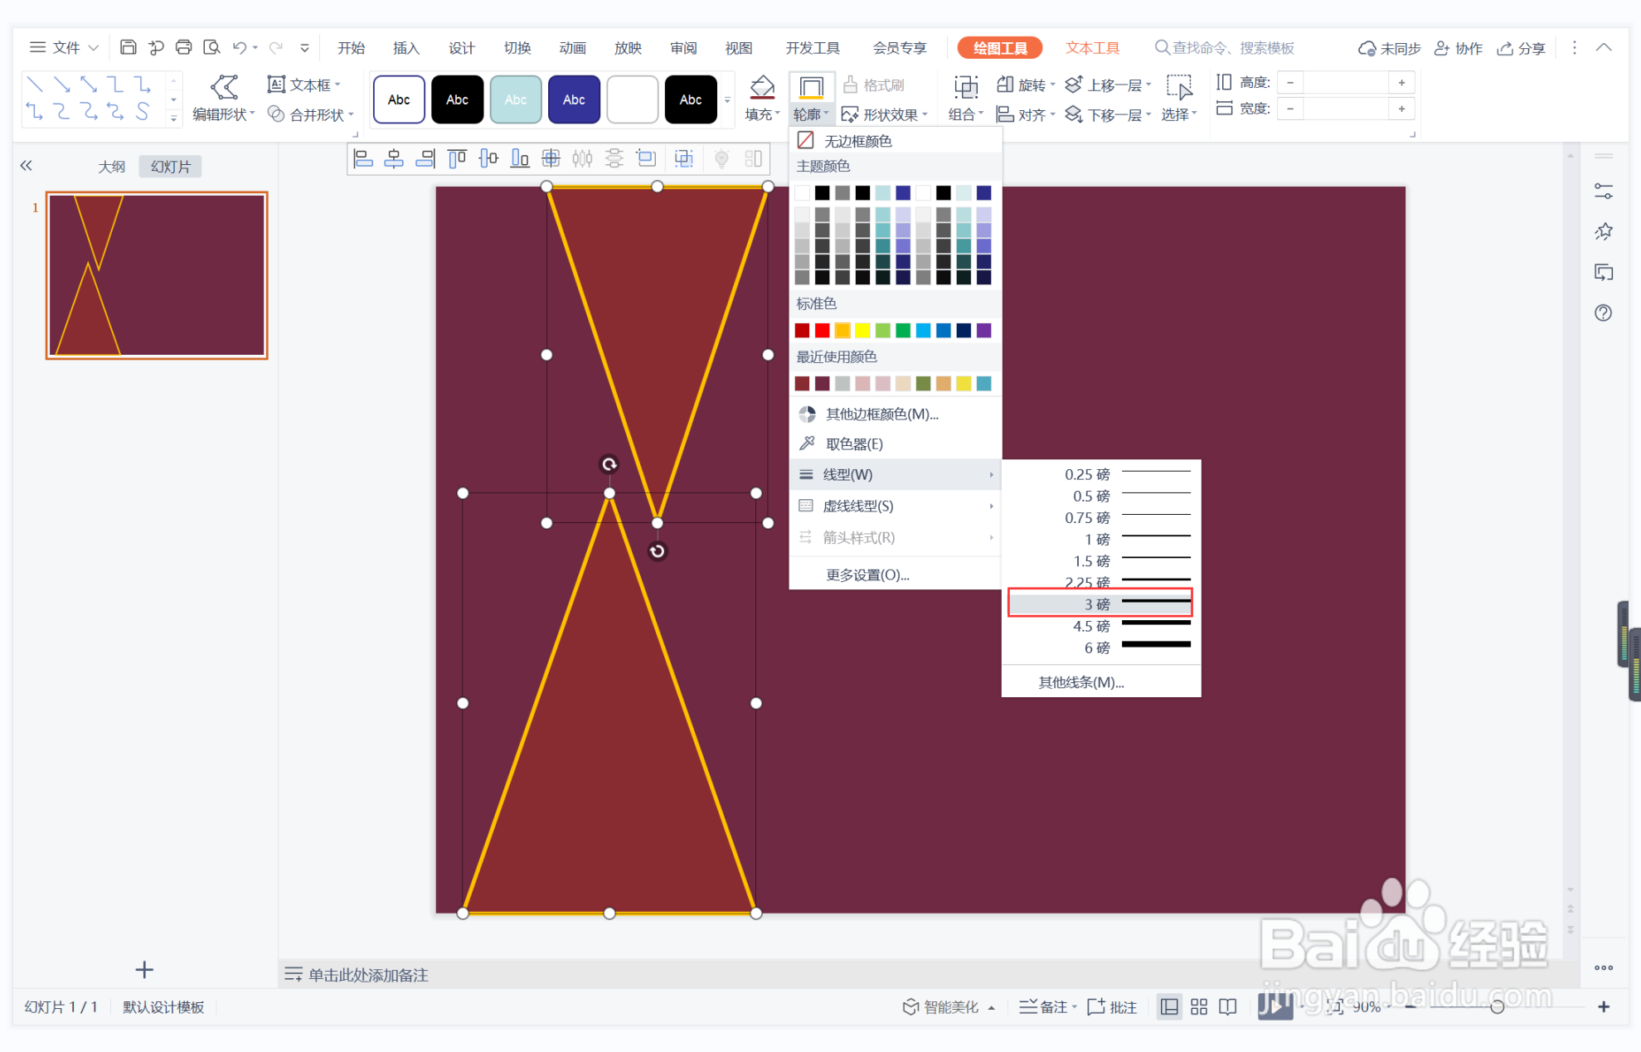Click the print icon in toolbar
The image size is (1641, 1052).
(183, 47)
